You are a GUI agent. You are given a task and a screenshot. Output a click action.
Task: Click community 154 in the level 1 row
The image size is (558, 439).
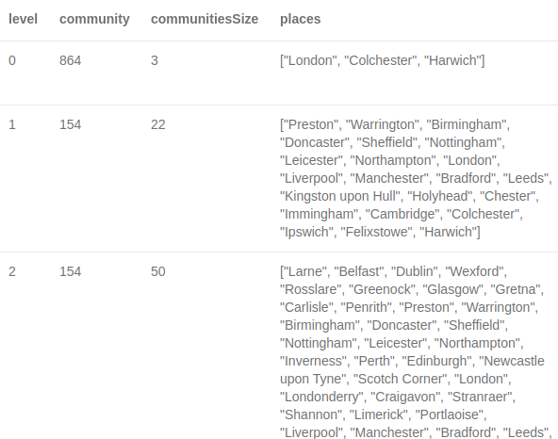(70, 125)
